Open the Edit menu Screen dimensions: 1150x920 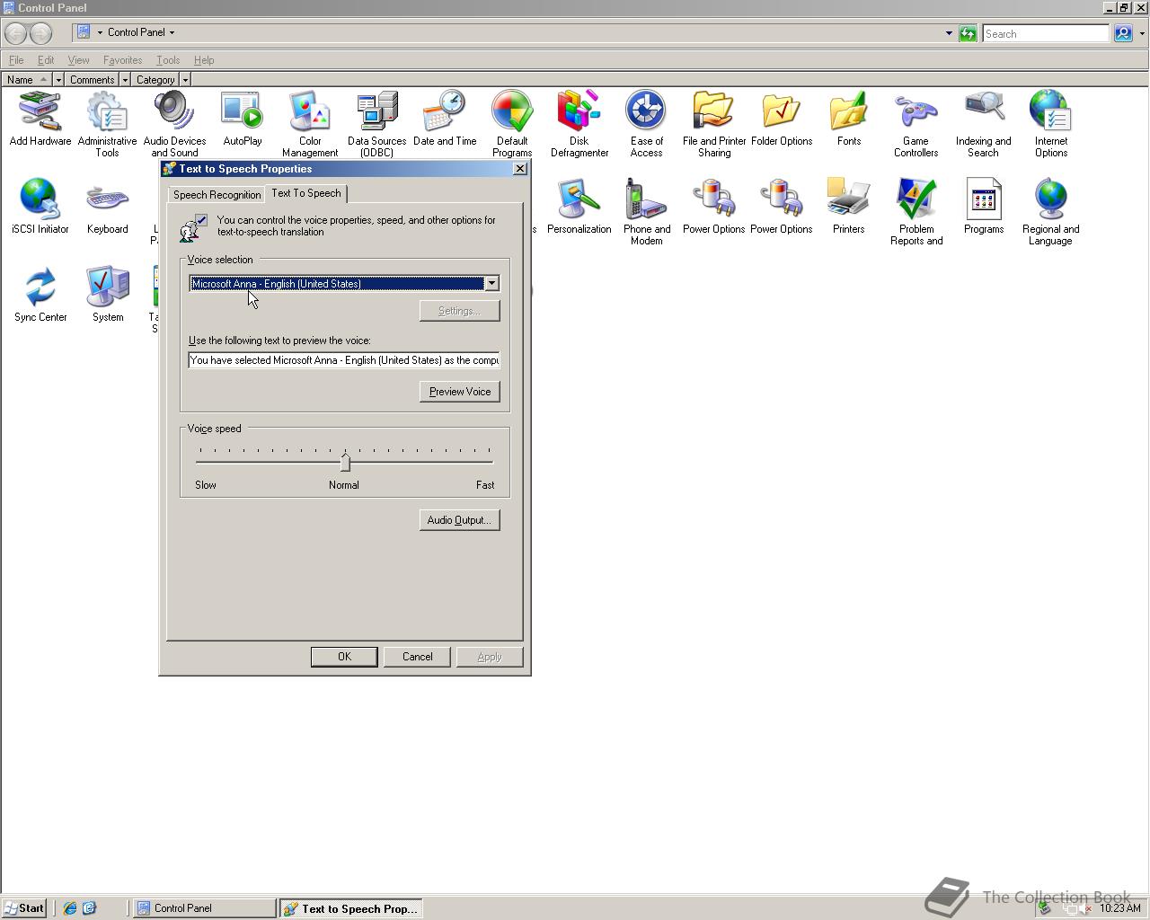(x=45, y=60)
